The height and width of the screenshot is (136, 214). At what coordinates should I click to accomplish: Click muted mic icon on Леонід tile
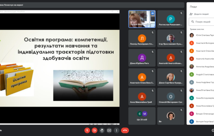(152, 33)
